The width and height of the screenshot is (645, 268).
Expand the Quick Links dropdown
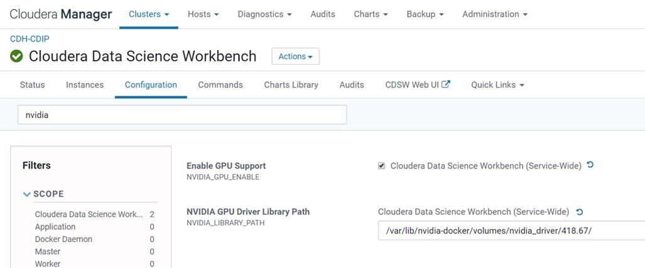[x=498, y=85]
